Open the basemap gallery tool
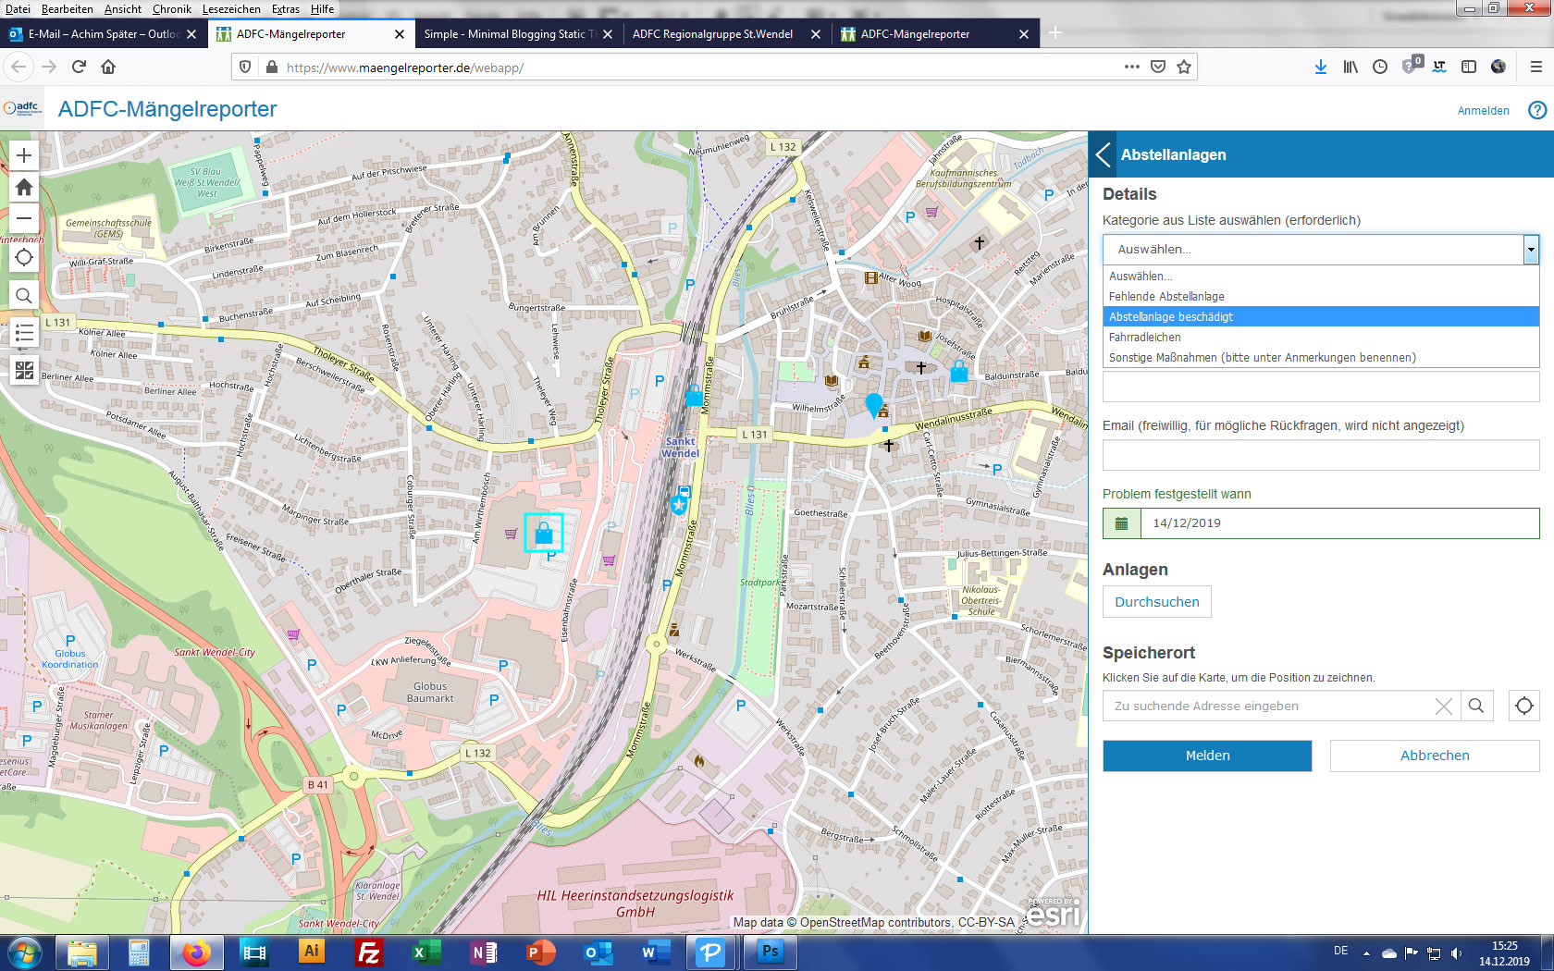This screenshot has width=1554, height=971. (24, 370)
